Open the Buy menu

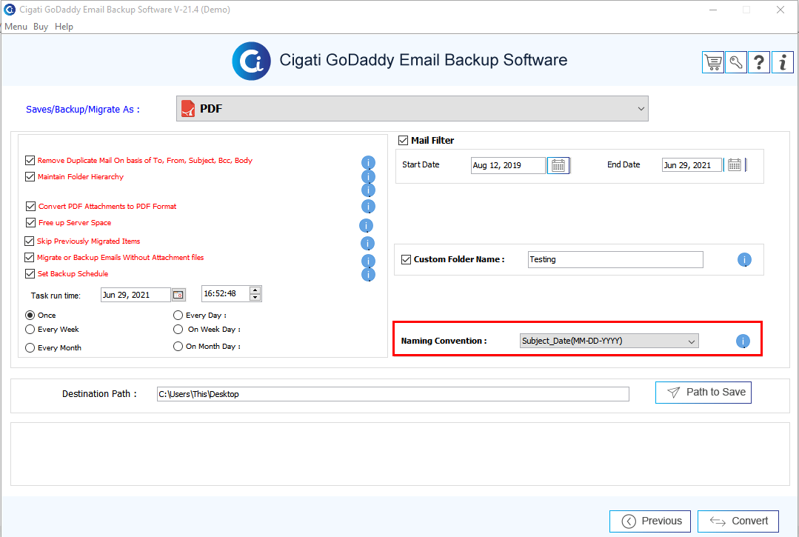pyautogui.click(x=41, y=27)
